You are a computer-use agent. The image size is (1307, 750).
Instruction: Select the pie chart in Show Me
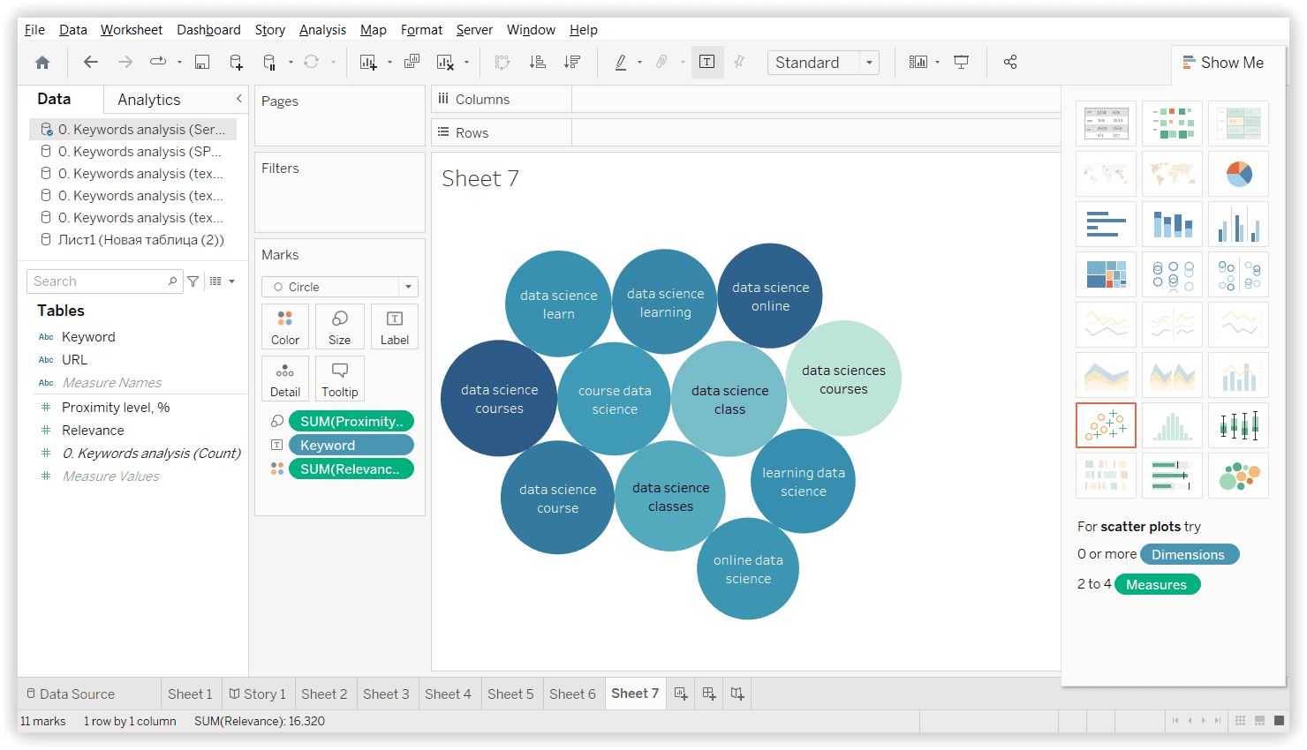[x=1238, y=174]
